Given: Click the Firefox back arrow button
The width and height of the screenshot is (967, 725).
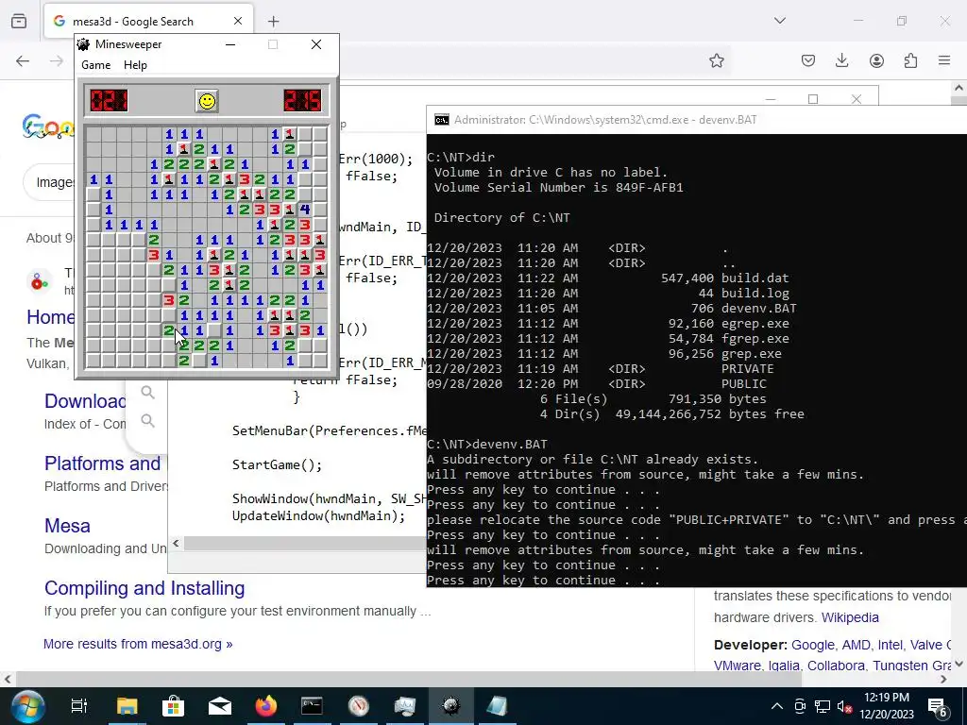Looking at the screenshot, I should (23, 60).
